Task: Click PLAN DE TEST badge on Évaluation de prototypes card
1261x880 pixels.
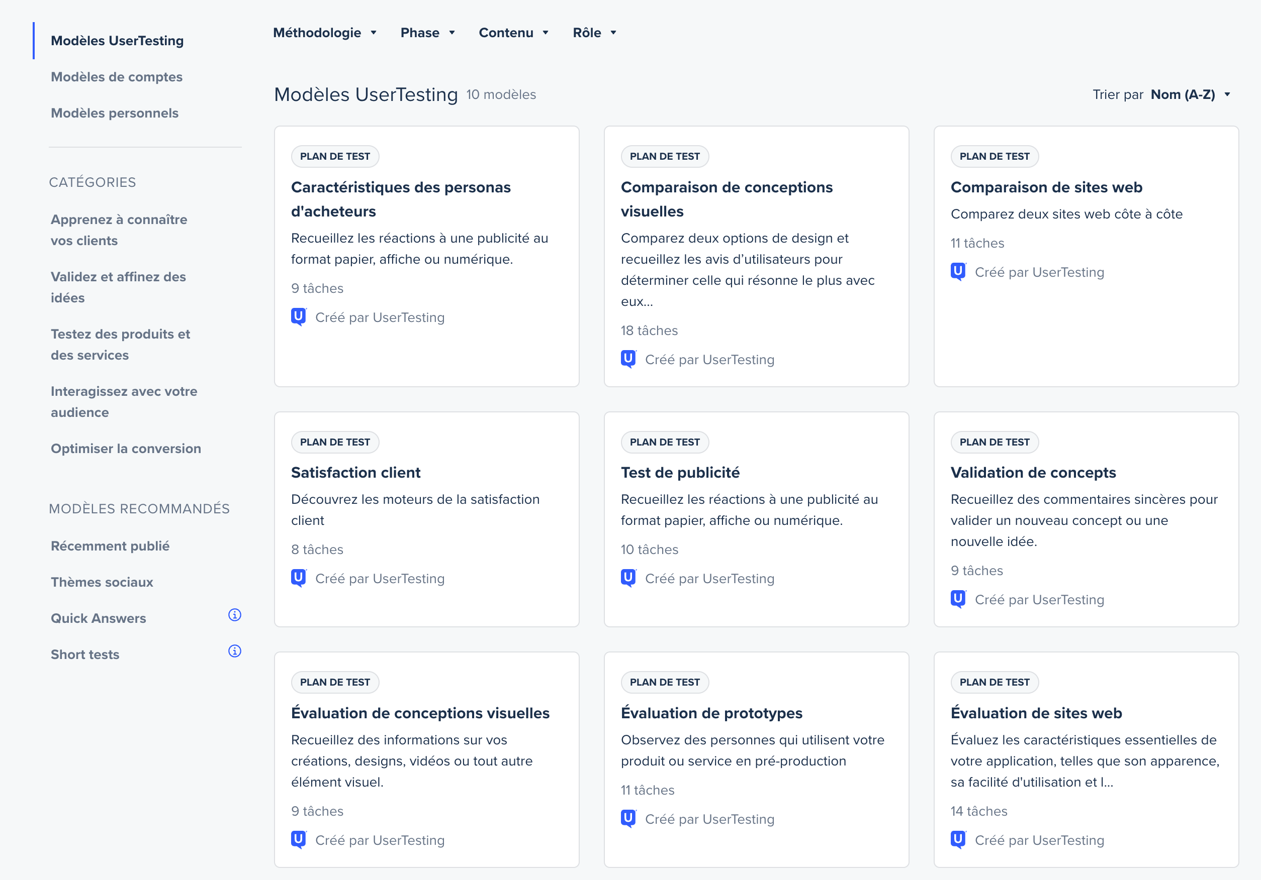Action: click(x=665, y=683)
